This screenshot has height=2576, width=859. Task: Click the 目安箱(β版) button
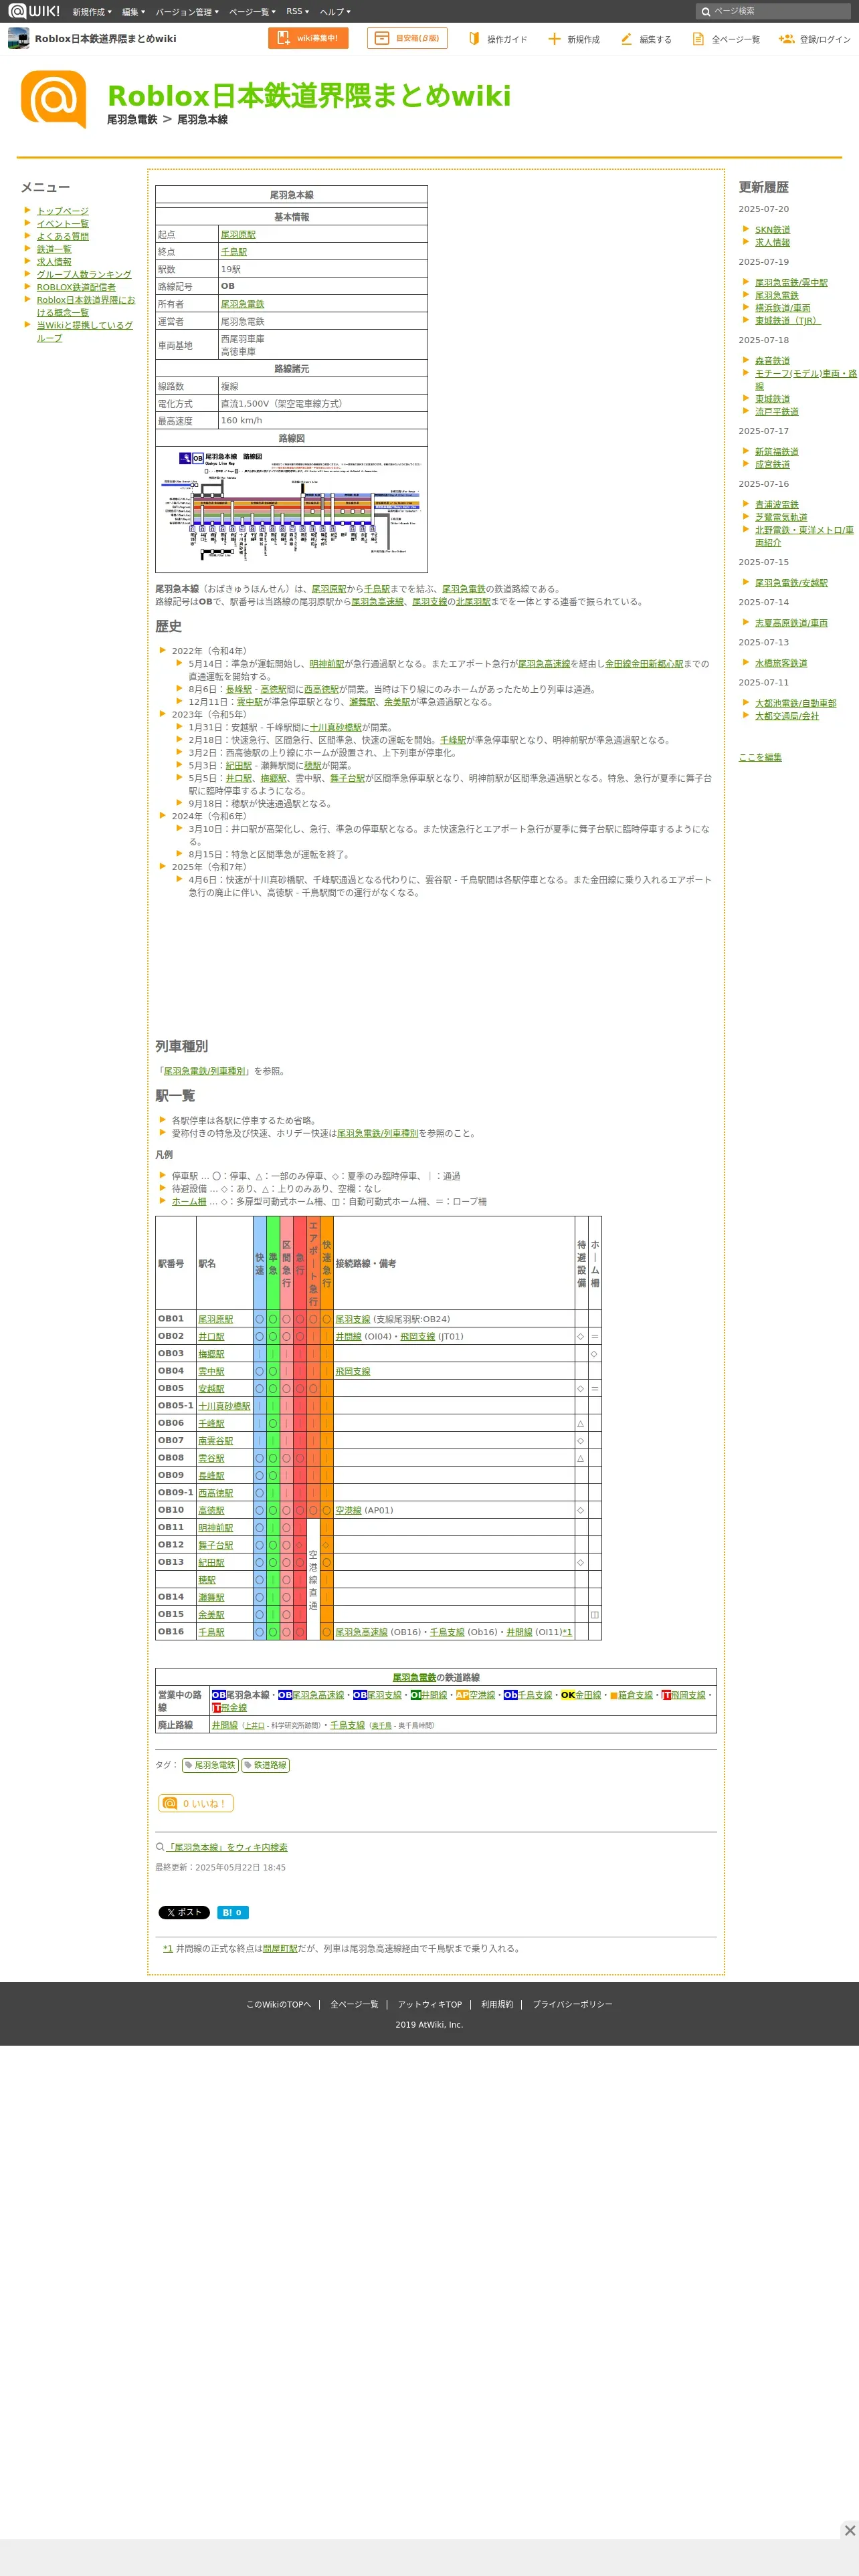[x=407, y=38]
